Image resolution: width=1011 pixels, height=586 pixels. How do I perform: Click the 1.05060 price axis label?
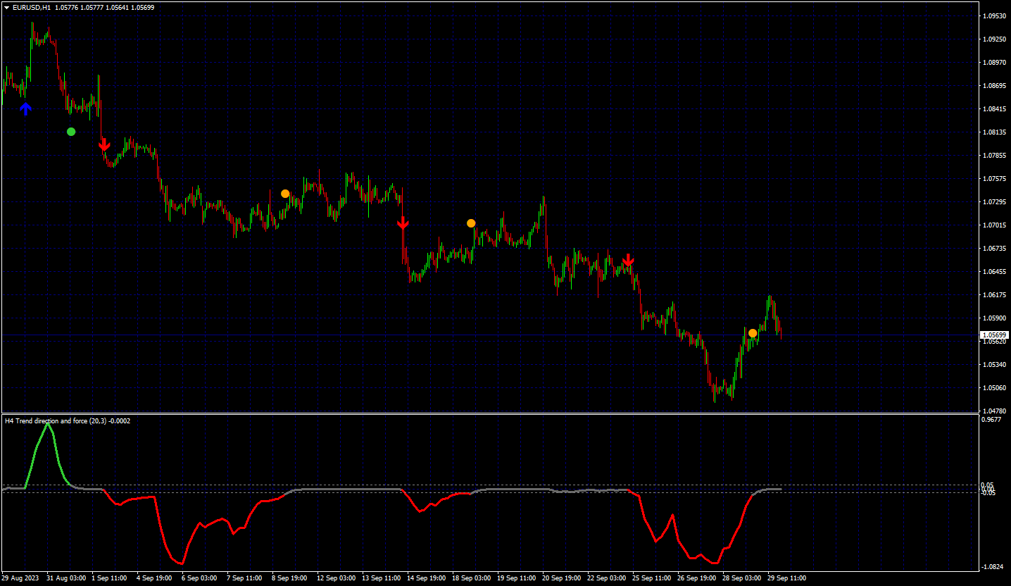[x=994, y=387]
